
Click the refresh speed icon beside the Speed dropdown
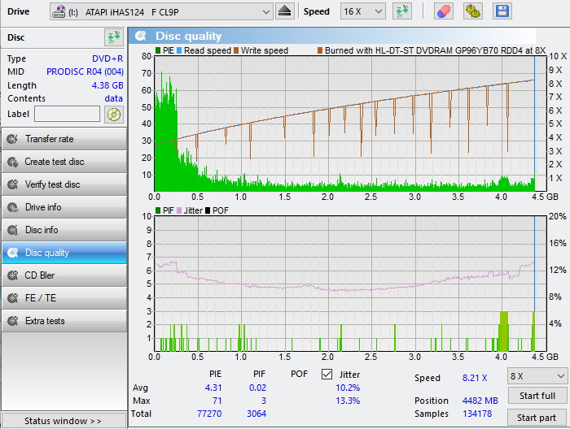[401, 11]
